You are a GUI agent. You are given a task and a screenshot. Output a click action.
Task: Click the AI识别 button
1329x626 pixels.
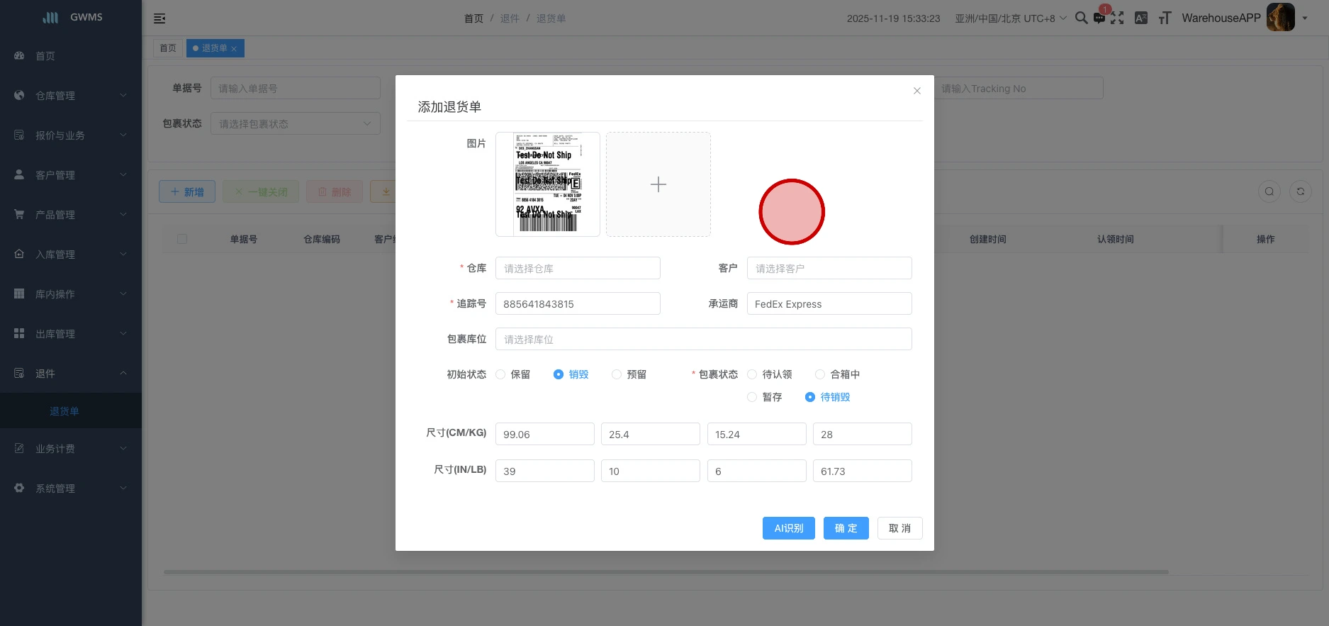point(788,528)
